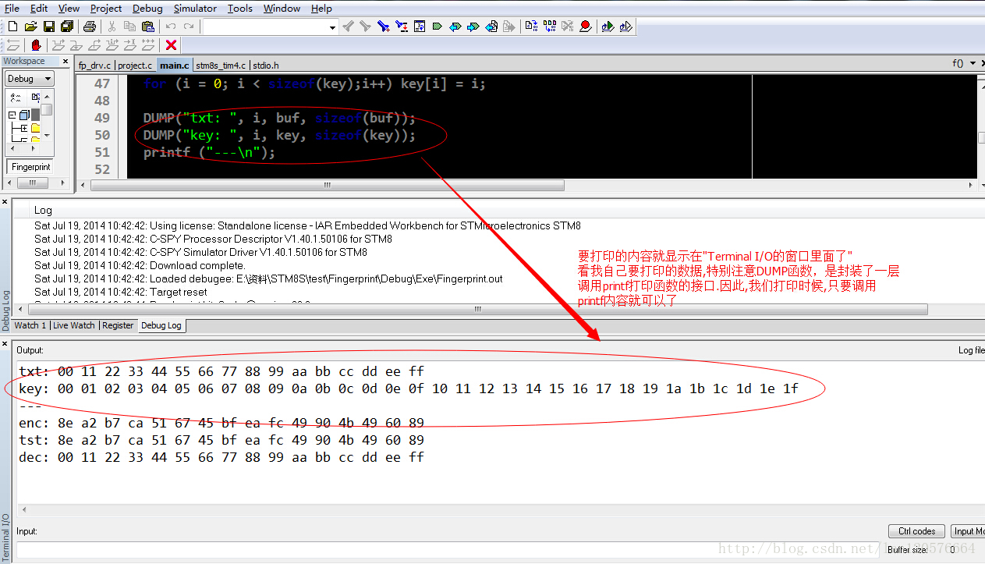This screenshot has height=564, width=985.
Task: Click the 'tst:' terminal output line
Action: (x=221, y=440)
